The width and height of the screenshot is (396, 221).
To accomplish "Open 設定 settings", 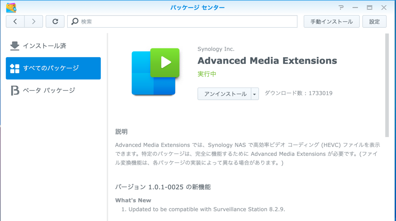I will click(x=375, y=21).
